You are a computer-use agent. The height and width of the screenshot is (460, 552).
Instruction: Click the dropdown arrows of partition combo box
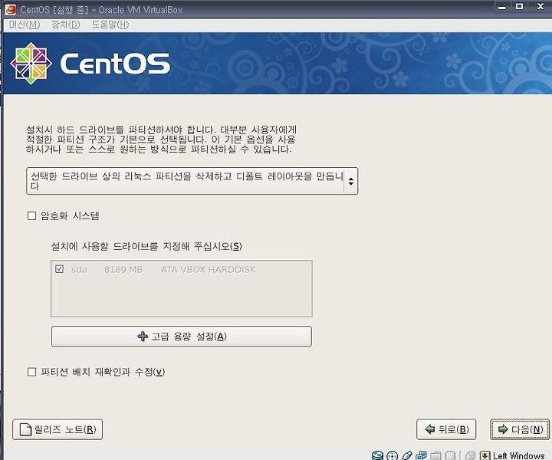point(351,181)
